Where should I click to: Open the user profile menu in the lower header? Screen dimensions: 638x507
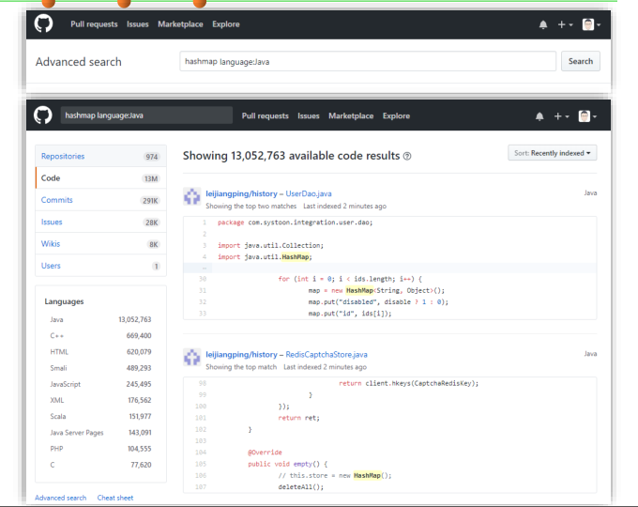point(585,116)
